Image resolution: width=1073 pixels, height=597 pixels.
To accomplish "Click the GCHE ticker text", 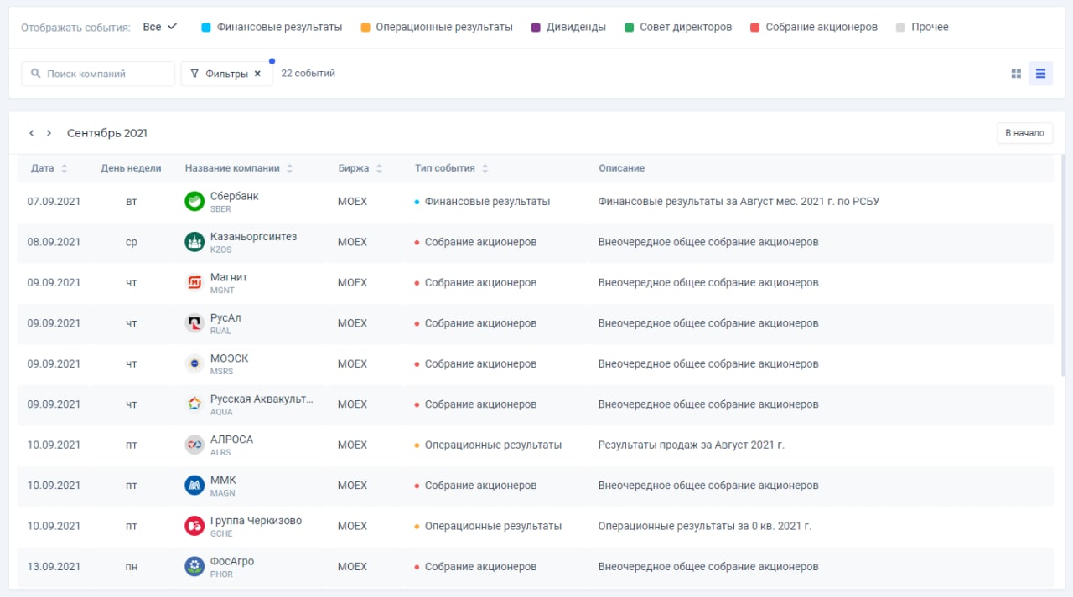I will [x=221, y=533].
